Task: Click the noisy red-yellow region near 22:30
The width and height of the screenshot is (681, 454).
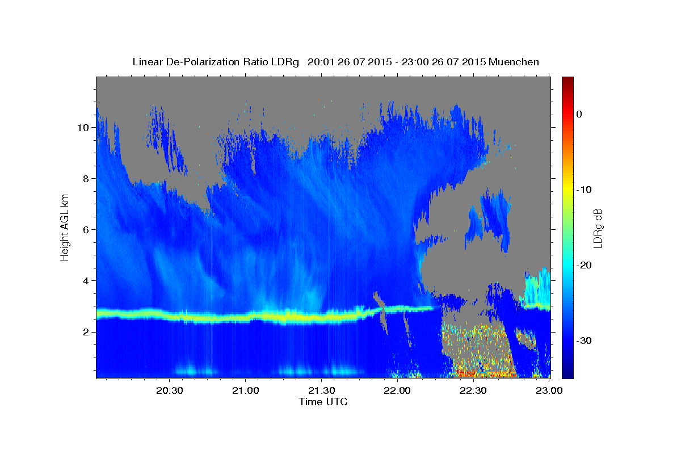Action: click(x=474, y=352)
